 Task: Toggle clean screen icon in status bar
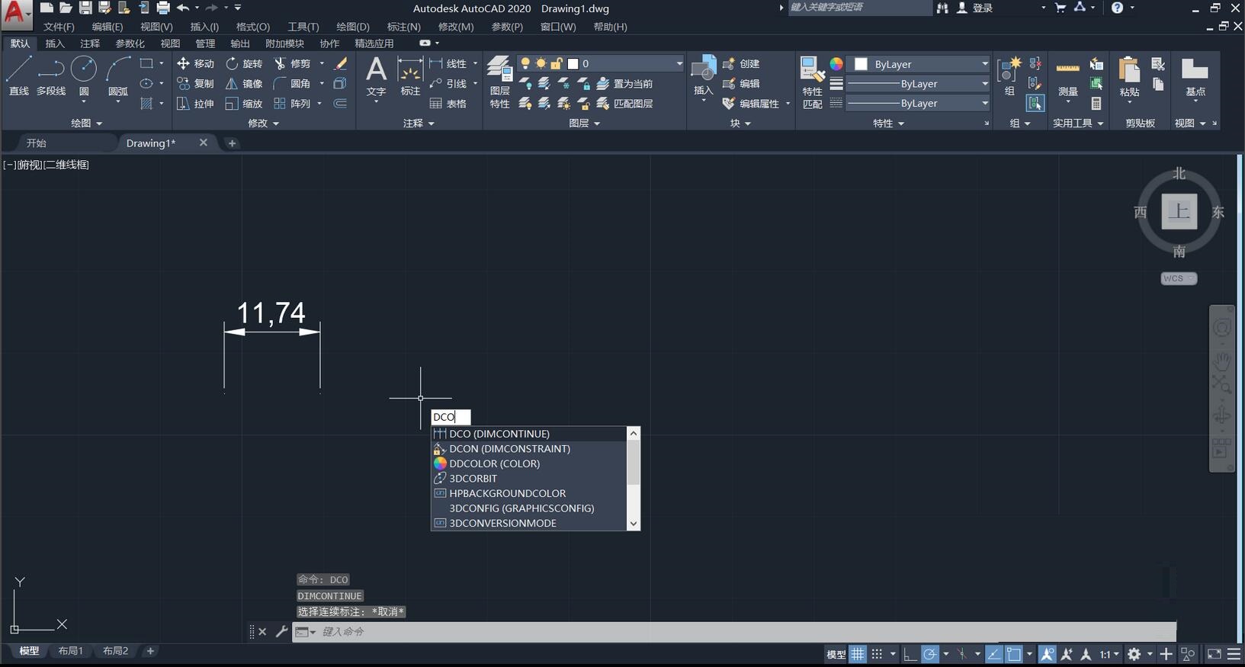(x=1214, y=654)
